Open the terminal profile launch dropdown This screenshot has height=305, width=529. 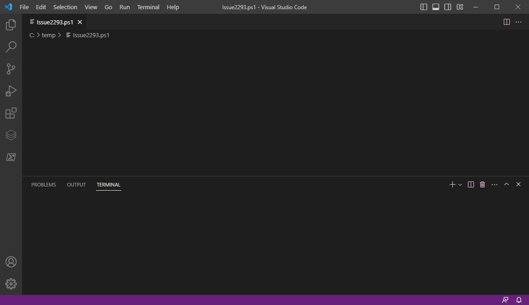(460, 184)
